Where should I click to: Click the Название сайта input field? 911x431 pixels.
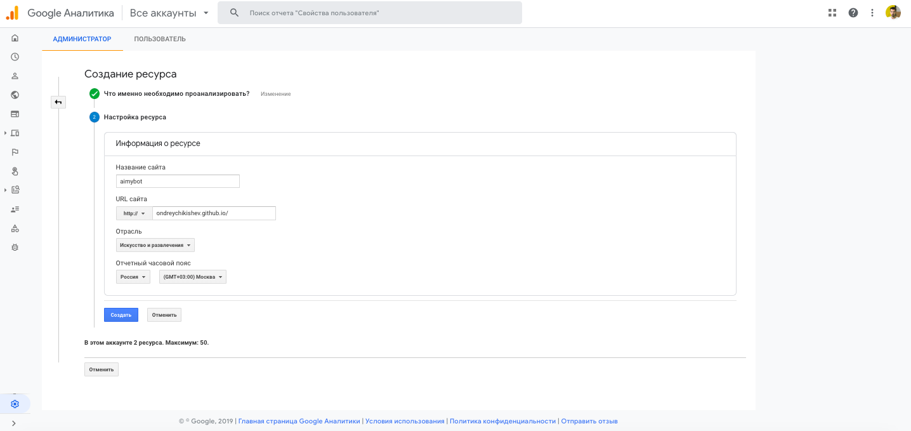point(178,182)
